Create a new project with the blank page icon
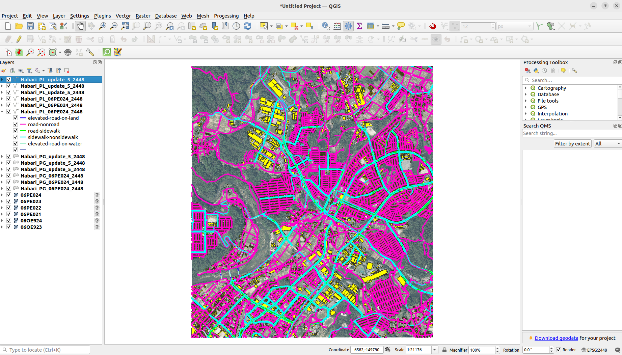The width and height of the screenshot is (622, 355). [x=8, y=26]
